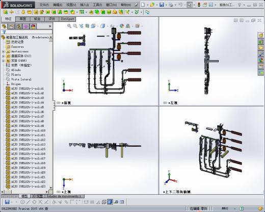Expand the Anotaciones tree node
The image size is (265, 212).
(3, 51)
